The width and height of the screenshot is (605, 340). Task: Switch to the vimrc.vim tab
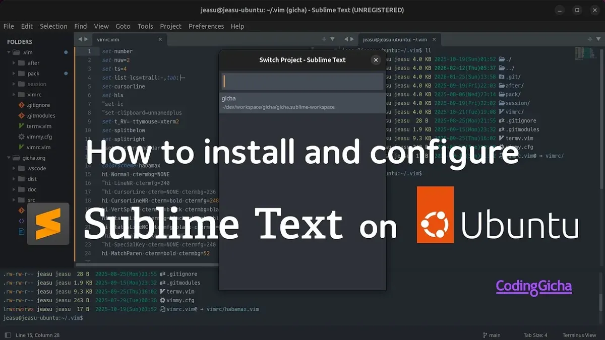129,39
